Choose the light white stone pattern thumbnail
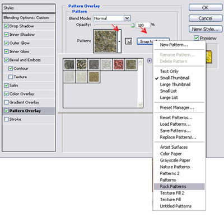 tap(106, 64)
